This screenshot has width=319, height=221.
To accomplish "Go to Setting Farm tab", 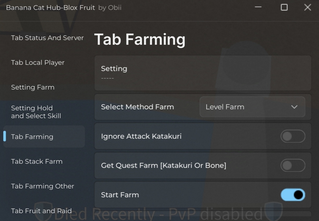I will tap(33, 87).
